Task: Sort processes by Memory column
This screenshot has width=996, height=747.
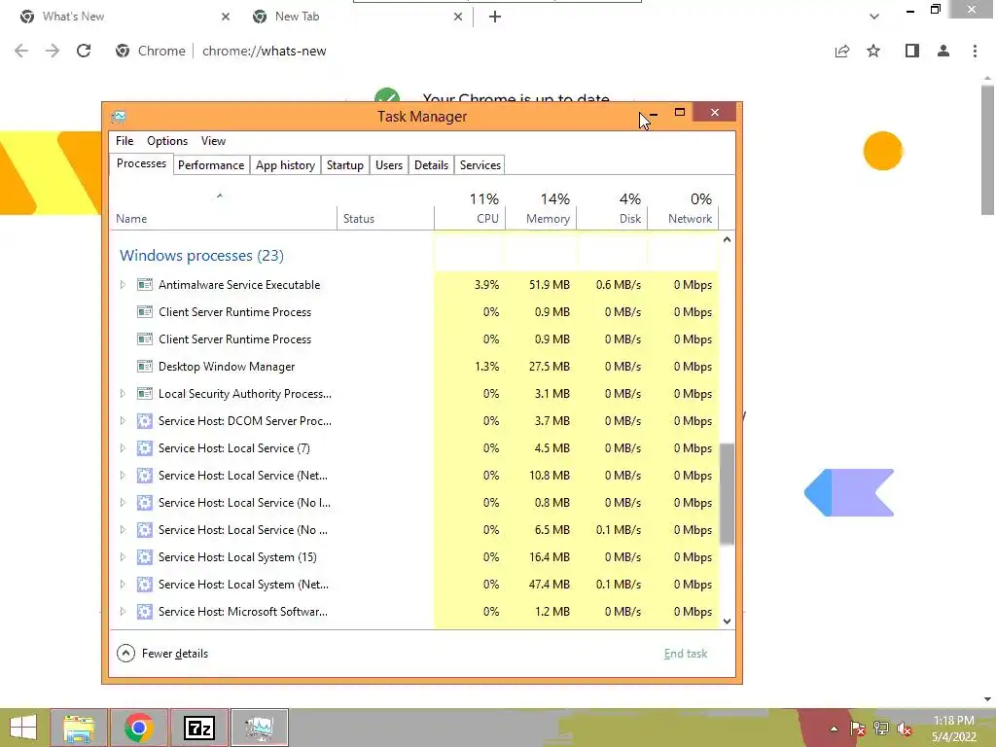Action: click(x=541, y=208)
